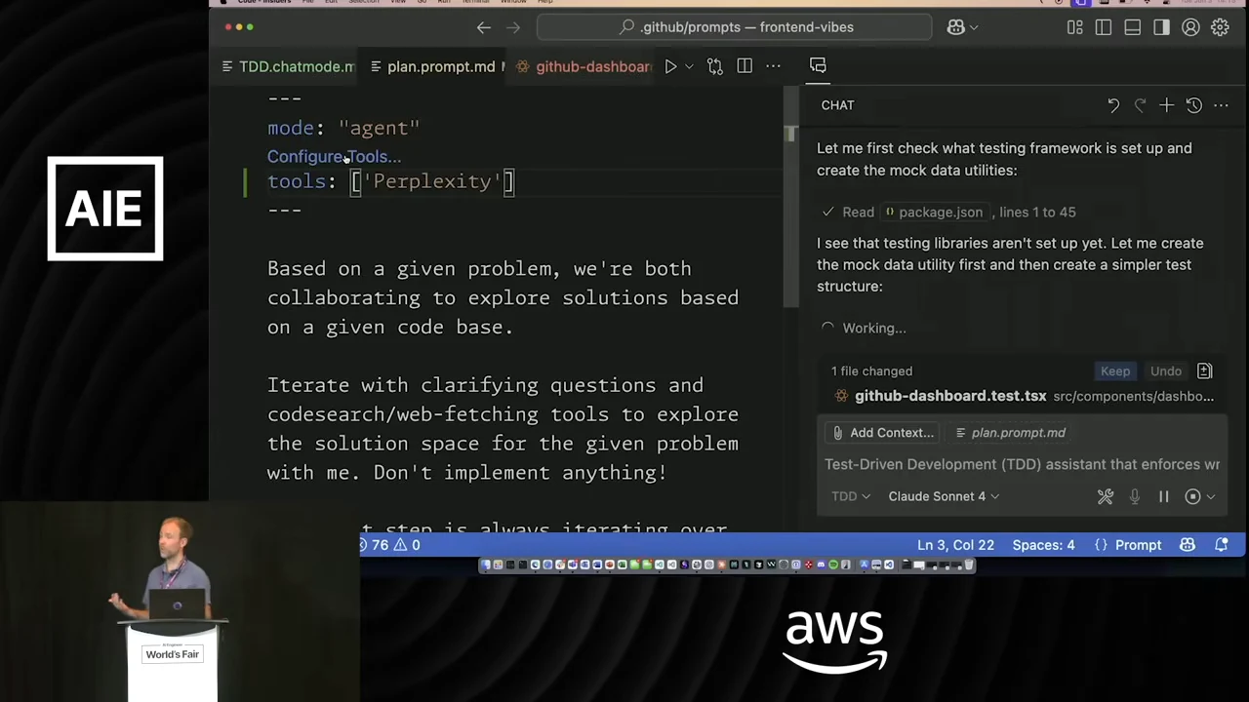Select the Chat view icon

point(818,65)
